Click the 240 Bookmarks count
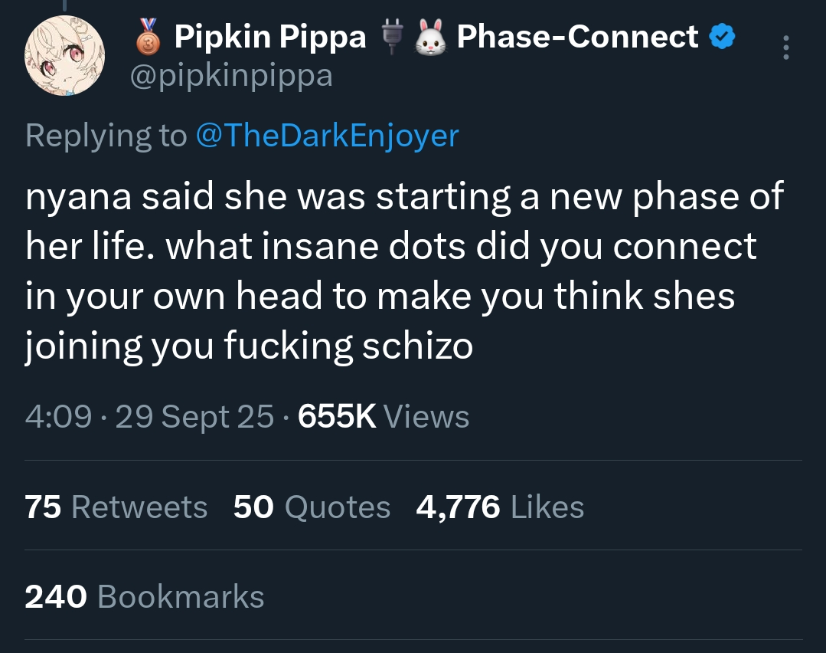This screenshot has height=653, width=826. (x=145, y=596)
